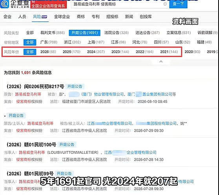219x195 pixels.
Task: Select the 风险 tab
Action: coord(40,16)
